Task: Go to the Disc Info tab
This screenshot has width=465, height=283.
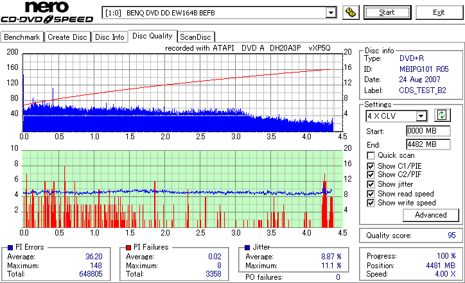Action: tap(109, 37)
